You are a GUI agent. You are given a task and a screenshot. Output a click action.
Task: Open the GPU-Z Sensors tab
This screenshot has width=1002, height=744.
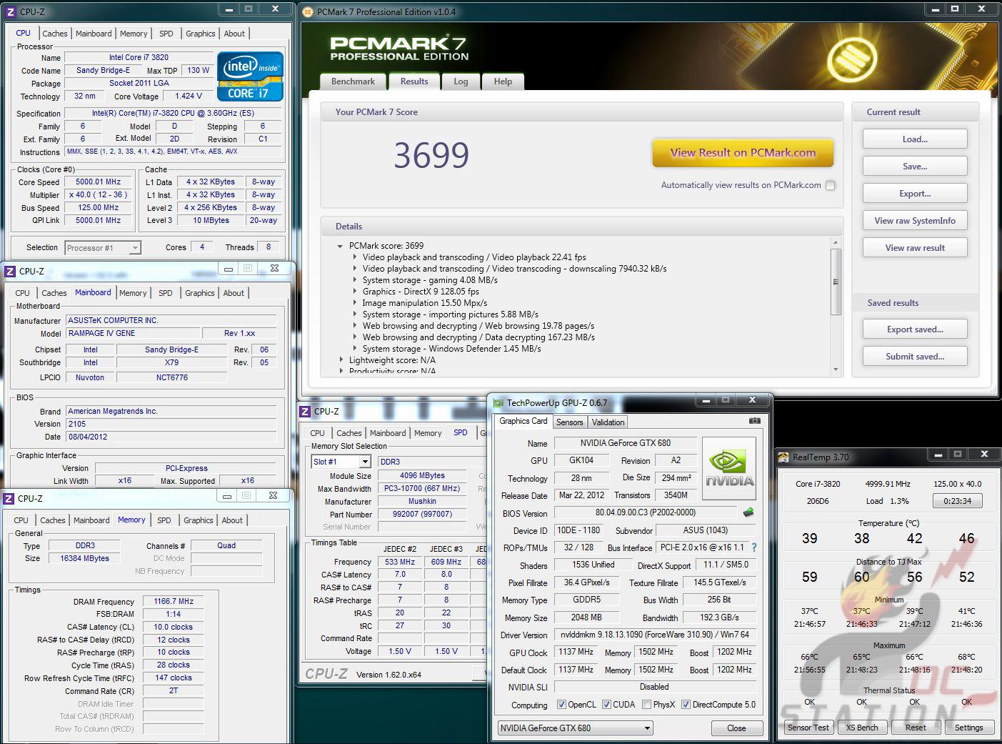[570, 422]
